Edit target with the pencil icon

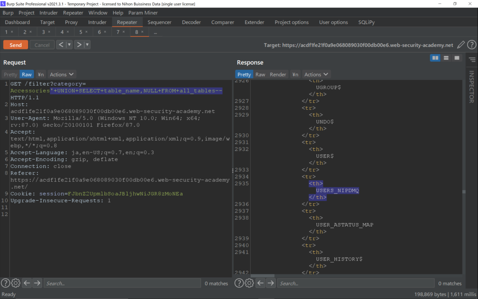[x=461, y=45]
